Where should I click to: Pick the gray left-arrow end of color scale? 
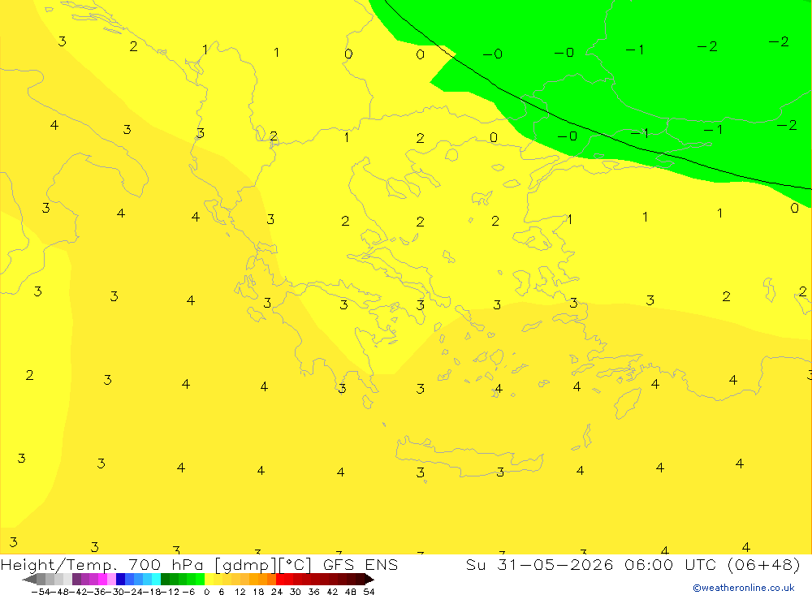[x=29, y=580]
